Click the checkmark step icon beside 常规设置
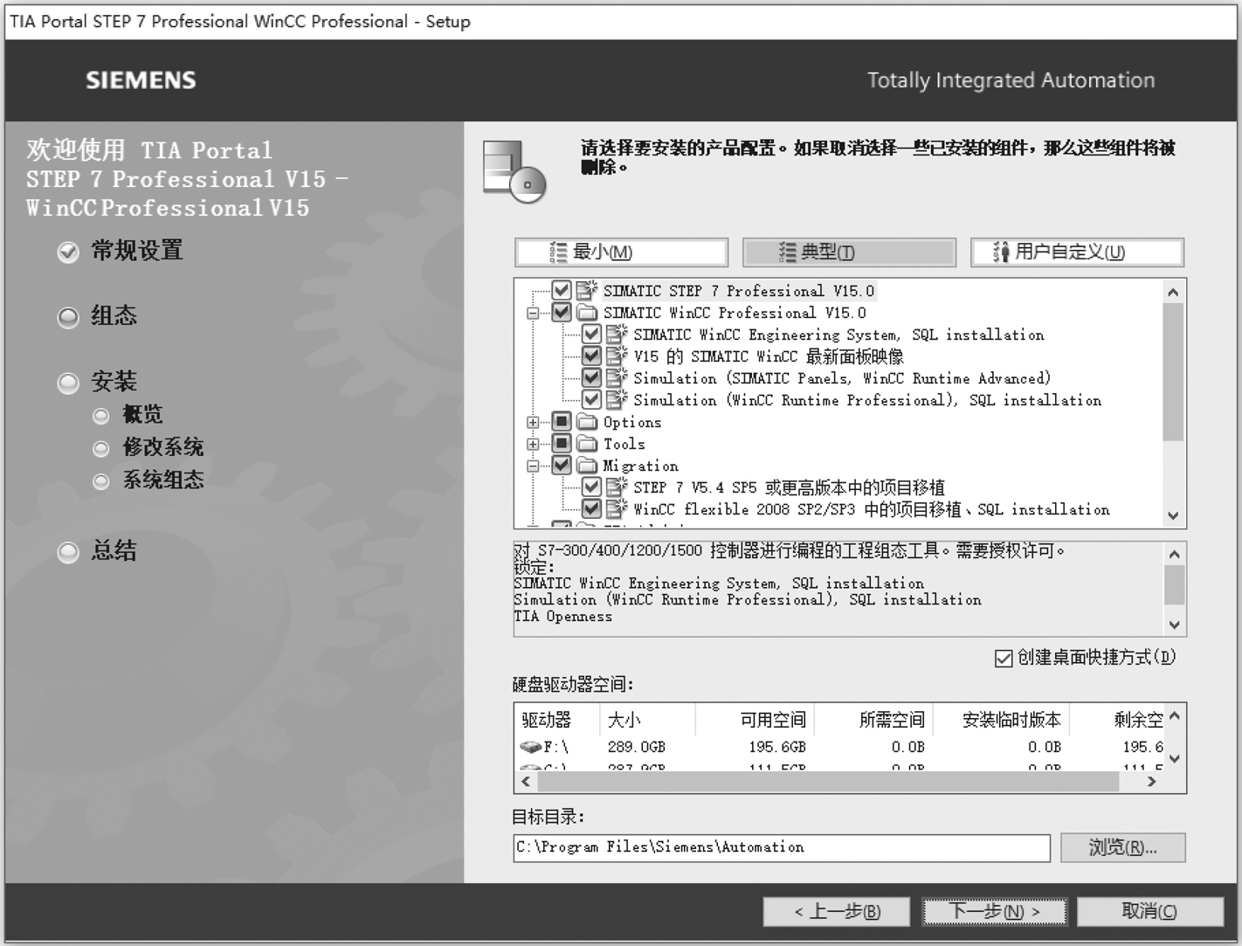1242x946 pixels. coord(68,252)
